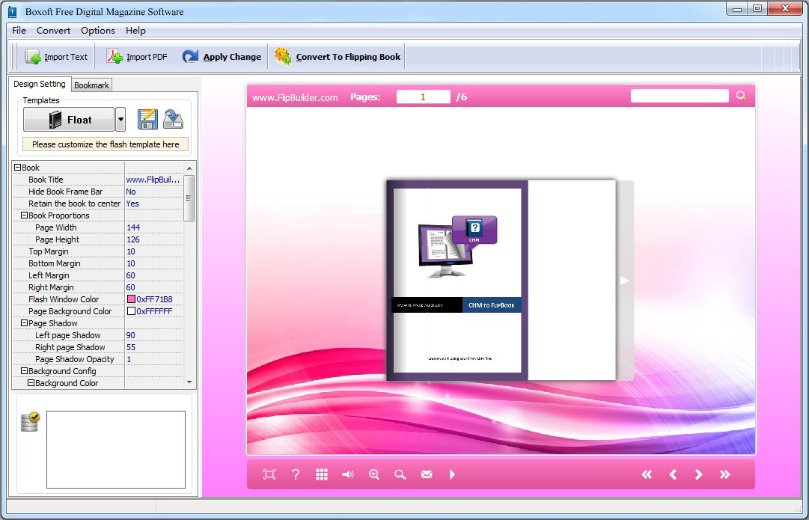Click the search magnifier in bottom toolbar
Screen dimensions: 809x520
[400, 474]
